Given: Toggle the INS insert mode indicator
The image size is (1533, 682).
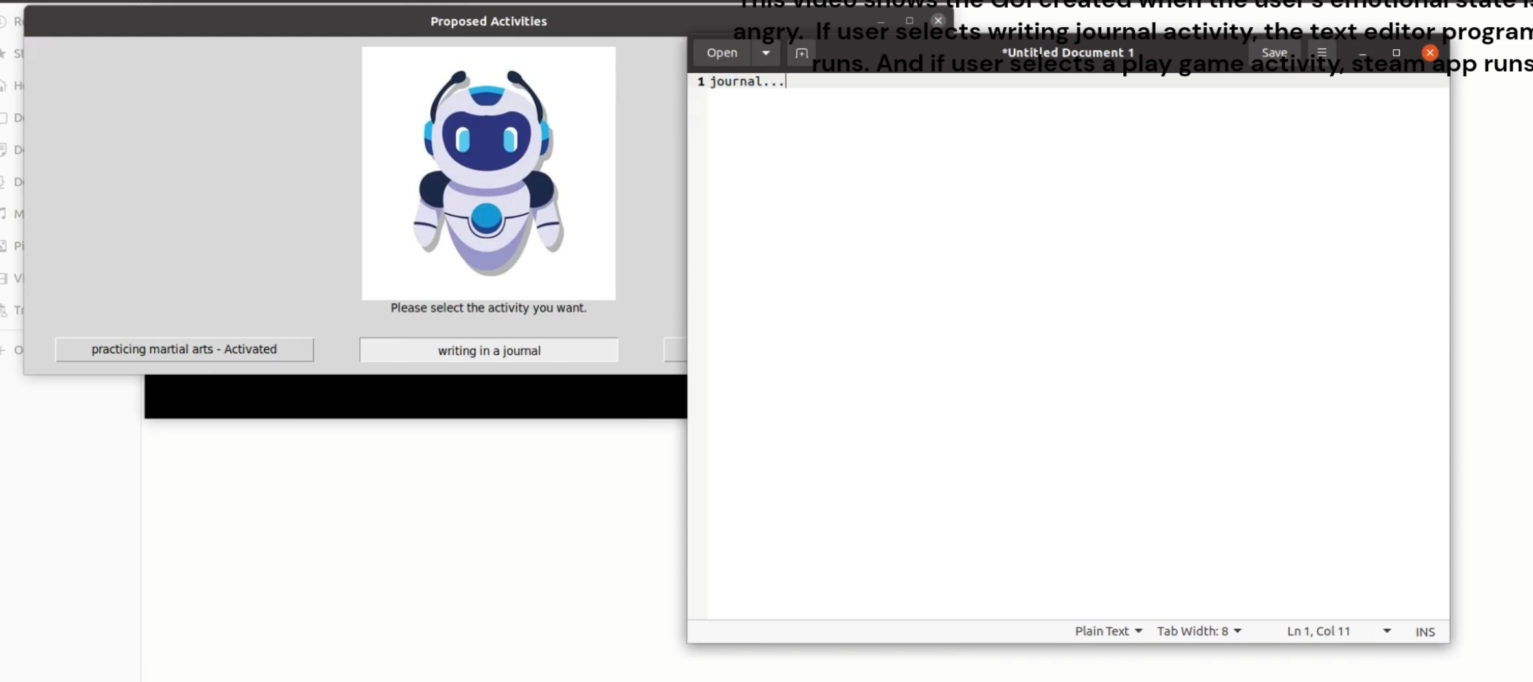Looking at the screenshot, I should (x=1424, y=632).
